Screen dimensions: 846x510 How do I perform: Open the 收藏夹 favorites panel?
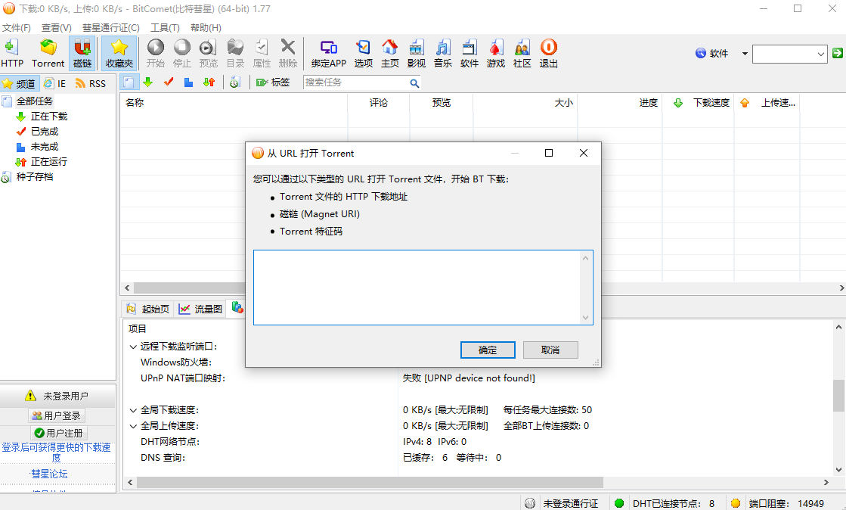tap(118, 51)
